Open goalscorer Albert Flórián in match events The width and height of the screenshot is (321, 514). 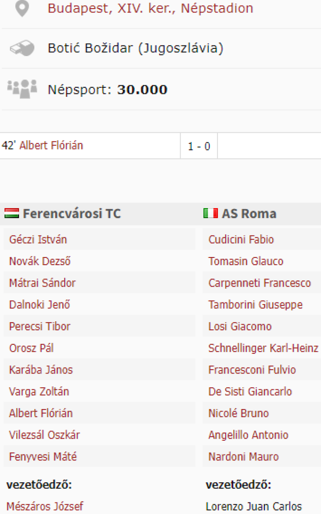[51, 146]
